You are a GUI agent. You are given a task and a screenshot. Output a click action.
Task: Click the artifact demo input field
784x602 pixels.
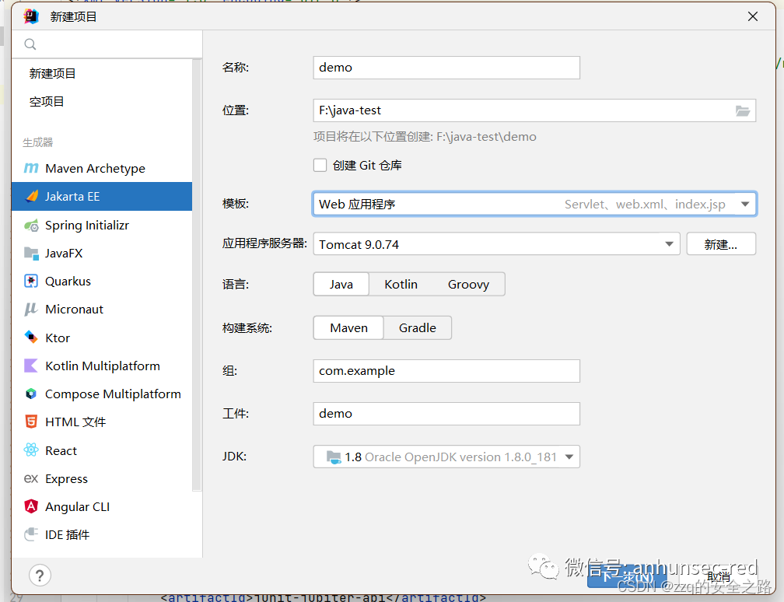pyautogui.click(x=446, y=414)
